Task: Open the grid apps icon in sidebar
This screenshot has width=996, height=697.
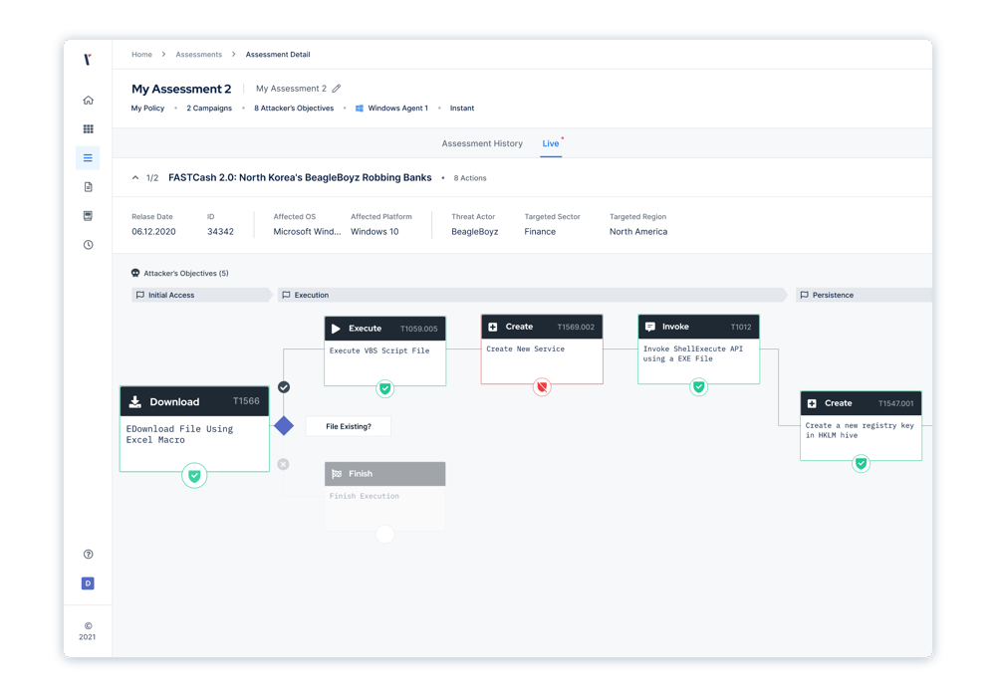Action: (x=89, y=128)
